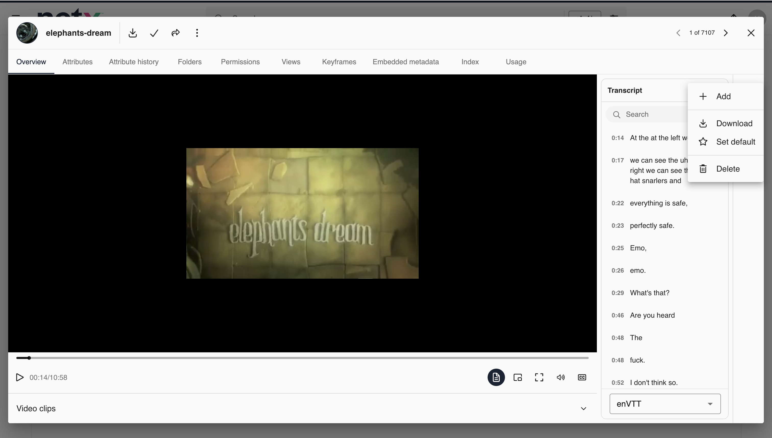
Task: Switch to the Index tab
Action: pyautogui.click(x=470, y=62)
